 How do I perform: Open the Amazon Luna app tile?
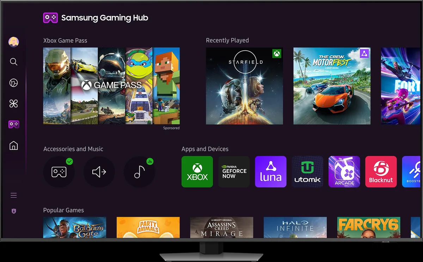(271, 172)
